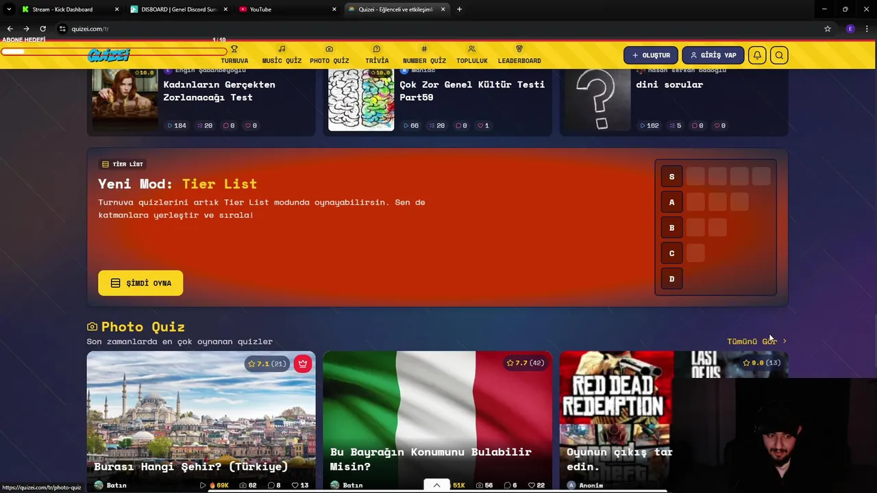Click the Tier List tag label
Screen dimensions: 877x493
(x=122, y=164)
